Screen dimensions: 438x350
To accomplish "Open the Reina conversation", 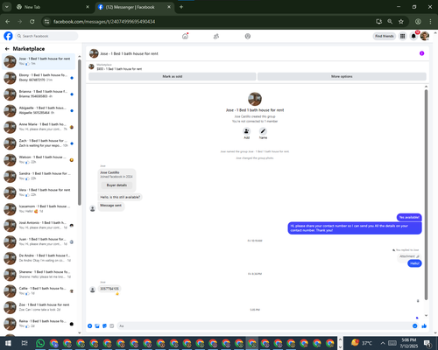I will coord(39,324).
